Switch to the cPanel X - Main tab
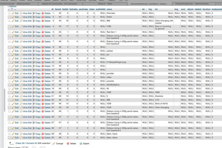The width and height of the screenshot is (222, 148). coord(105,4)
